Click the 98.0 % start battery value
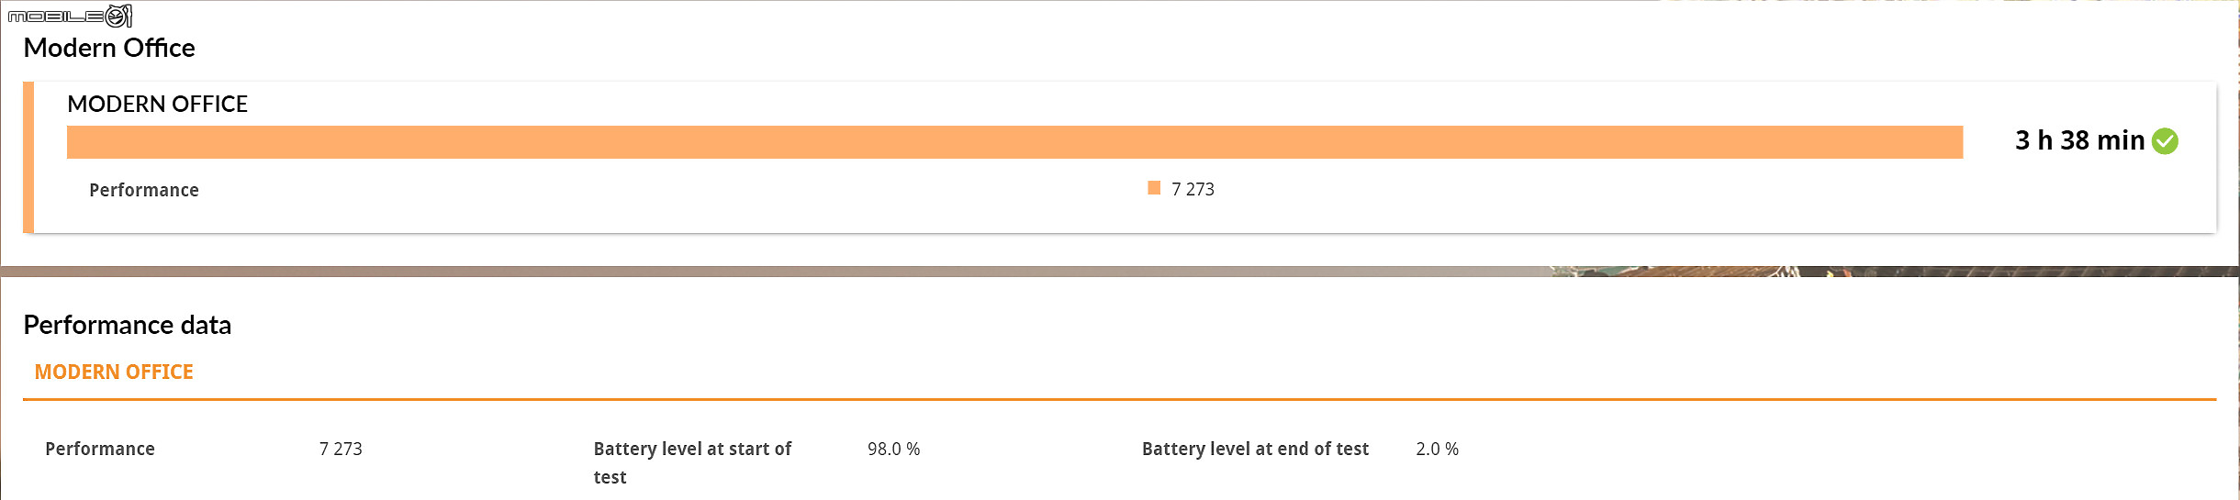The height and width of the screenshot is (500, 2240). [x=893, y=449]
